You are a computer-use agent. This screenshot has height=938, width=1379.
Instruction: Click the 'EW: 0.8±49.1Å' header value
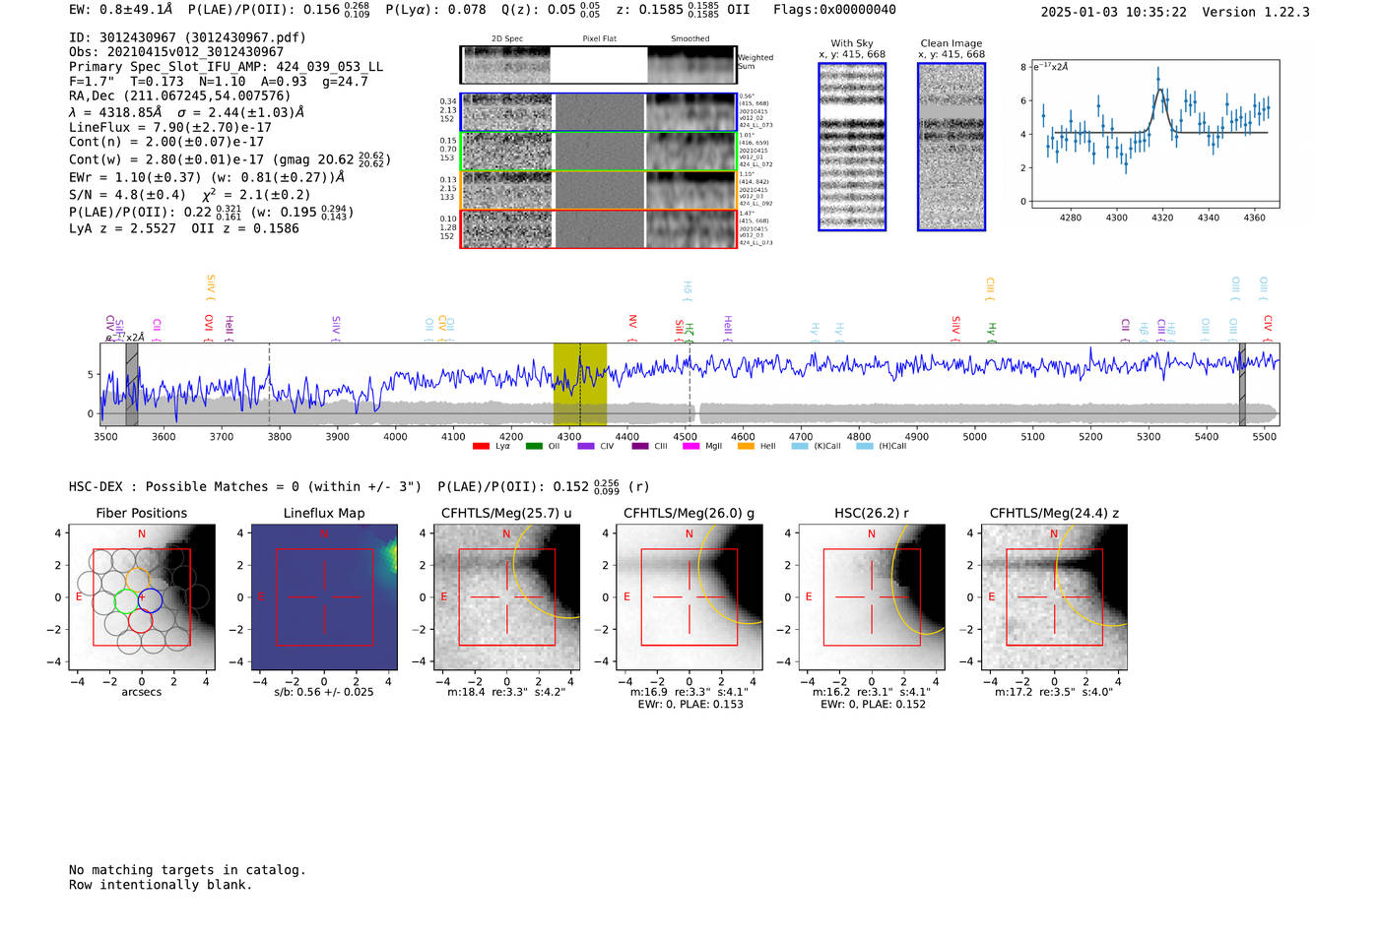[121, 10]
